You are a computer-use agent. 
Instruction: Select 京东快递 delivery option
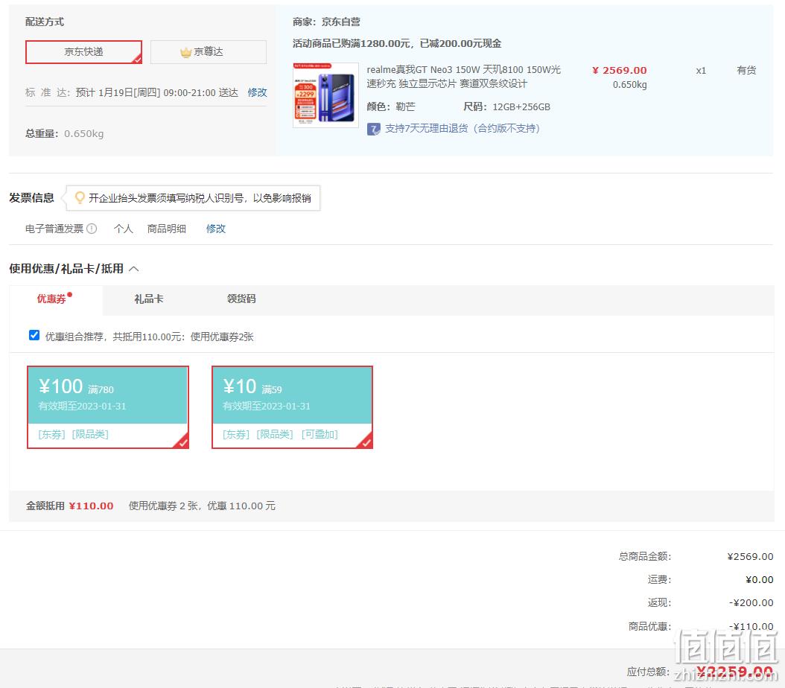tap(83, 52)
